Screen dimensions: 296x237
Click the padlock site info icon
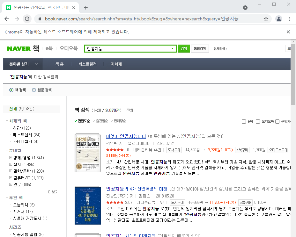tap(40, 19)
